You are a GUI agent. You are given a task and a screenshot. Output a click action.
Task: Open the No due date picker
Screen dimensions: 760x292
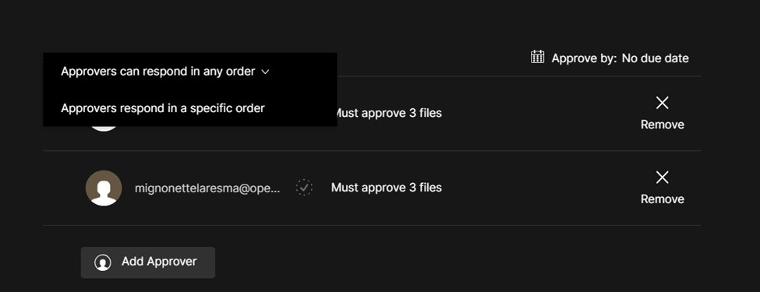[656, 58]
